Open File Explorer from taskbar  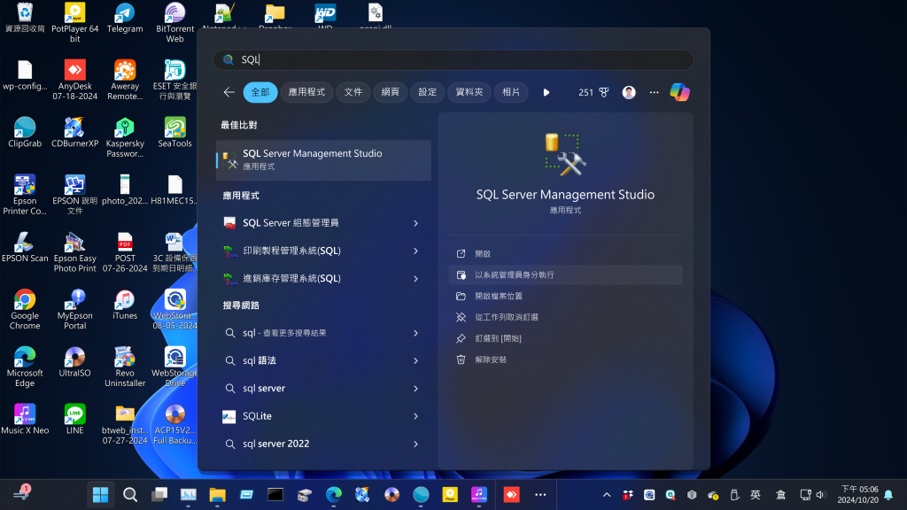pos(218,494)
